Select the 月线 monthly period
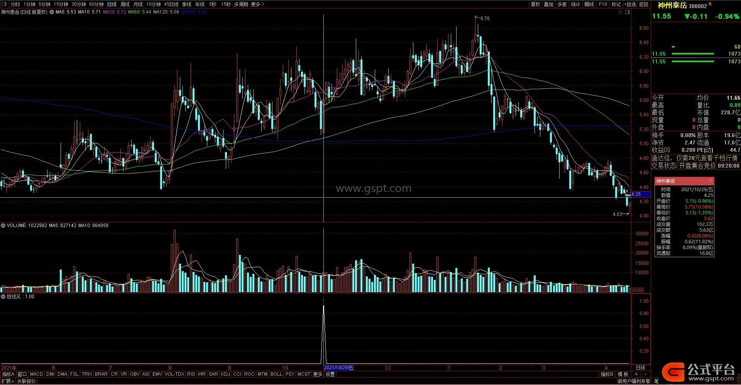 pos(138,4)
